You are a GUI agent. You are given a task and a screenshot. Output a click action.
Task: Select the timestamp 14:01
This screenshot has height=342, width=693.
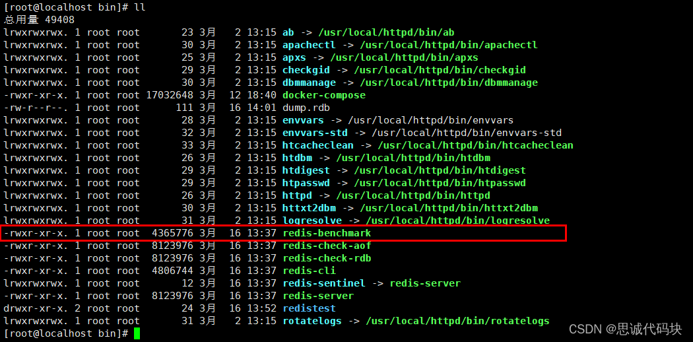tap(261, 108)
